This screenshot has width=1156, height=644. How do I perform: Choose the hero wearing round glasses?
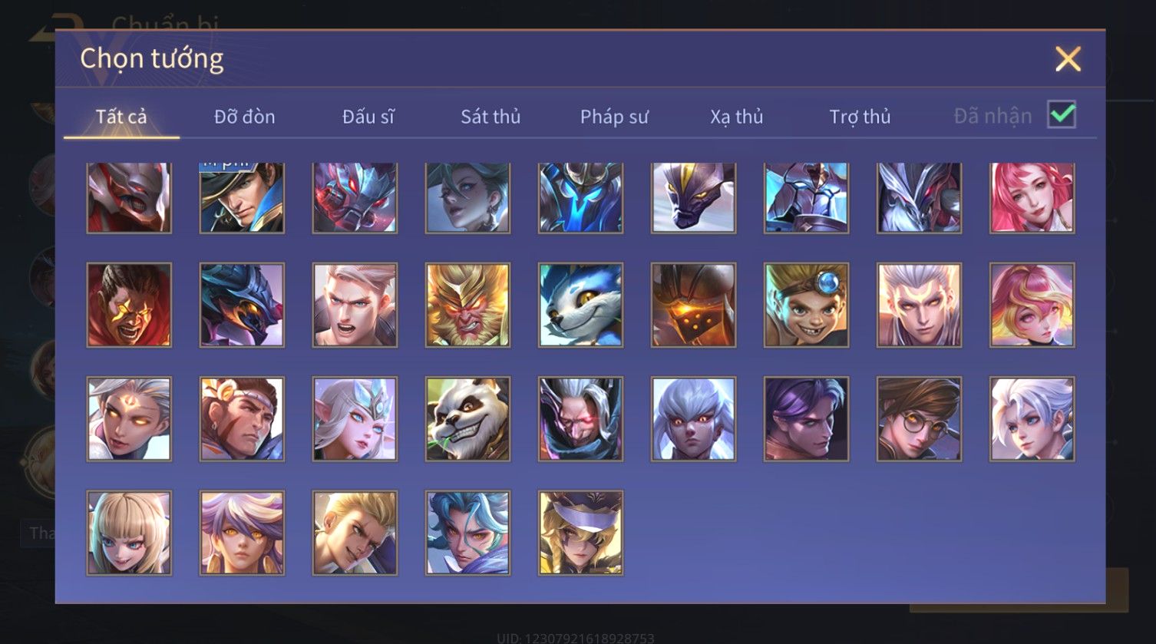tap(919, 419)
